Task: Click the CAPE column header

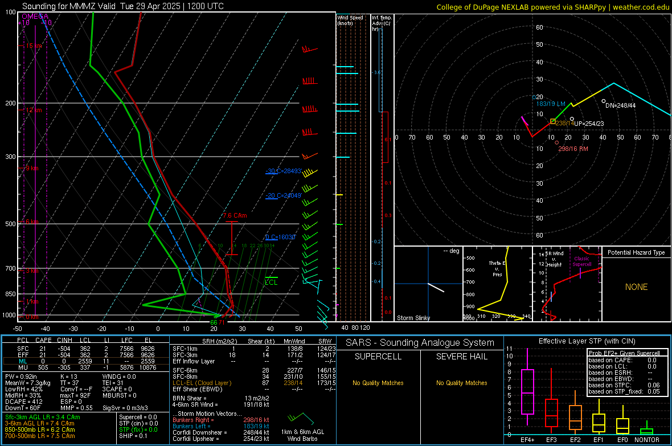Action: 43,340
